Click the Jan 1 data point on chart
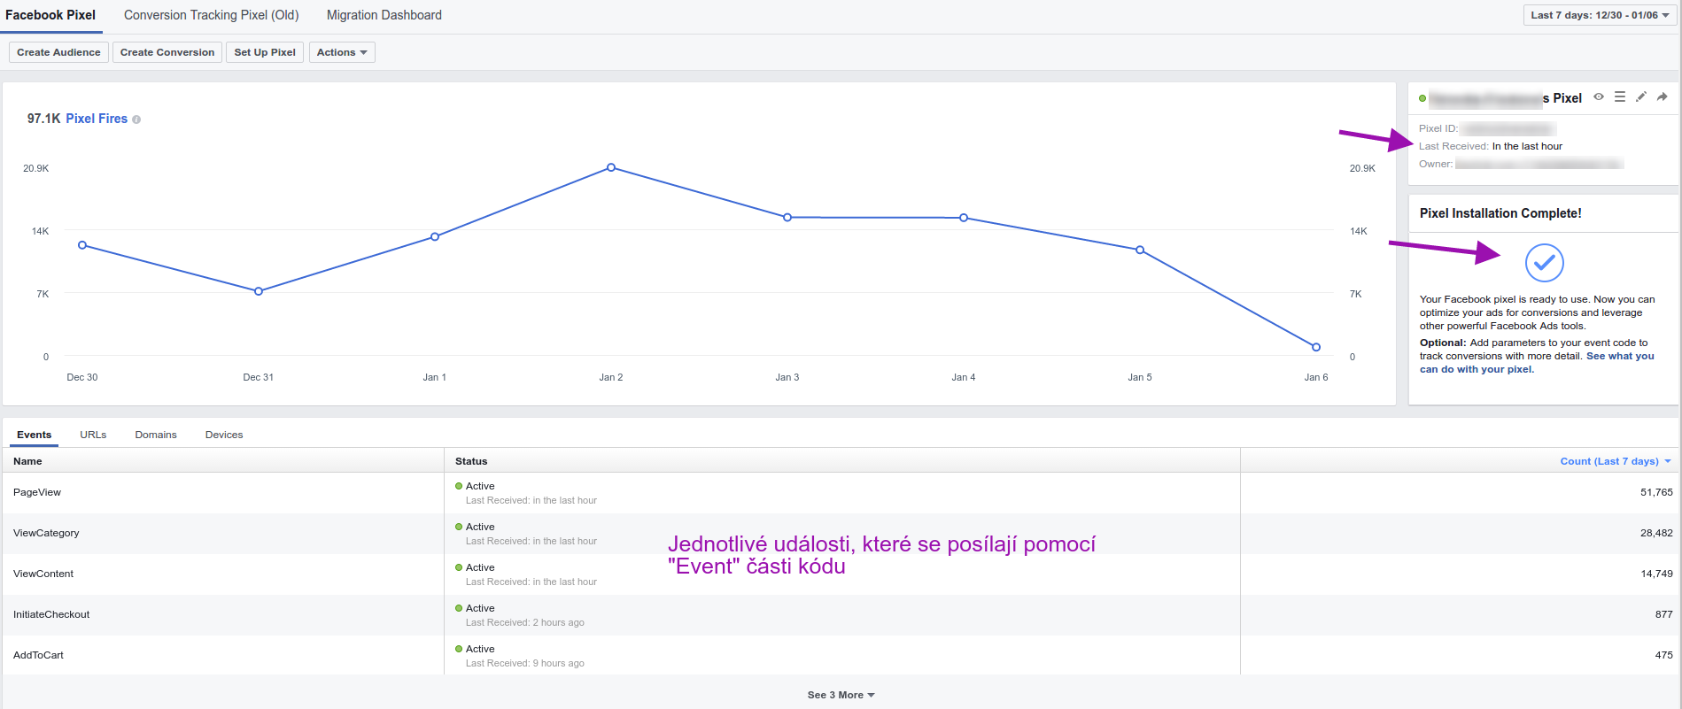 click(435, 236)
